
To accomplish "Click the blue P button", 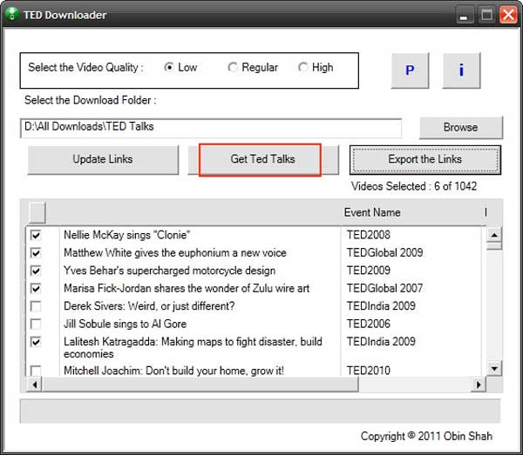I will (410, 70).
